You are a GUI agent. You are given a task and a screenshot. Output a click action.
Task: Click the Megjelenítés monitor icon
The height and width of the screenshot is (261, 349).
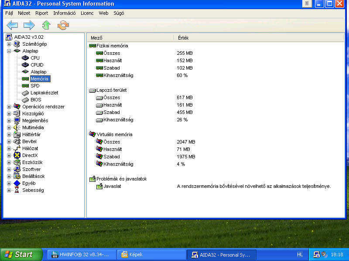(17, 120)
